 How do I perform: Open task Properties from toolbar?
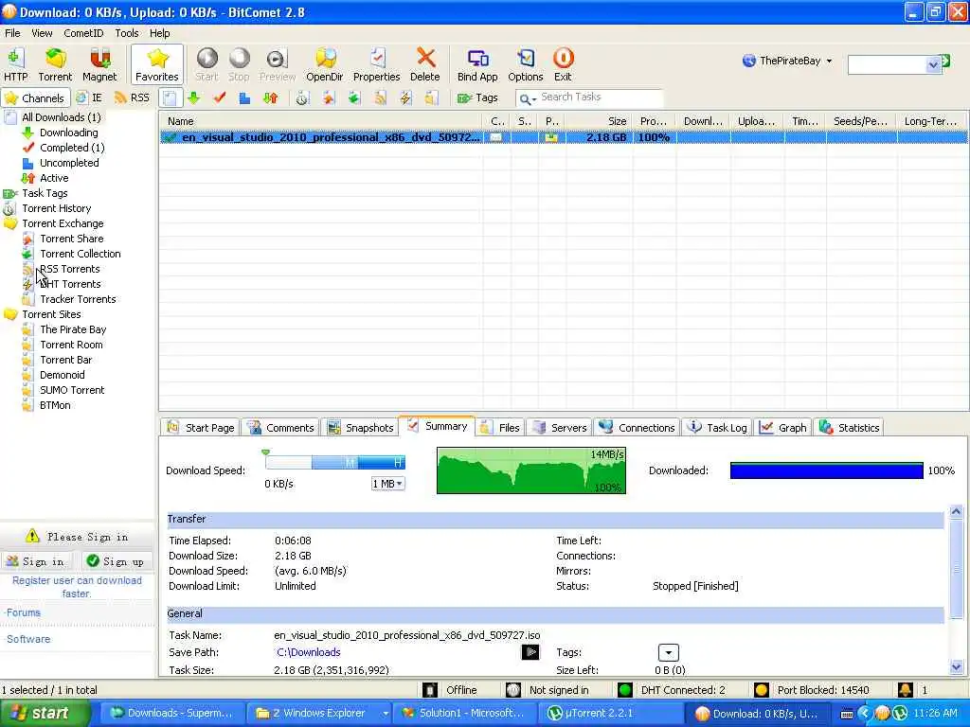pyautogui.click(x=377, y=64)
